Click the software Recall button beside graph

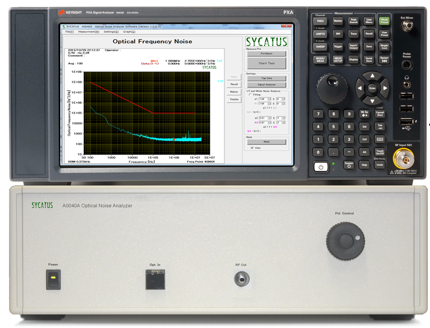click(x=234, y=84)
